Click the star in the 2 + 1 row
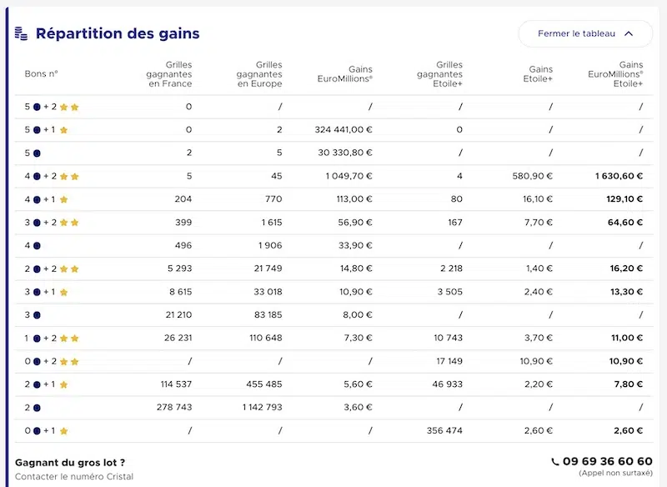Screen dimensions: 667x487 point(64,384)
